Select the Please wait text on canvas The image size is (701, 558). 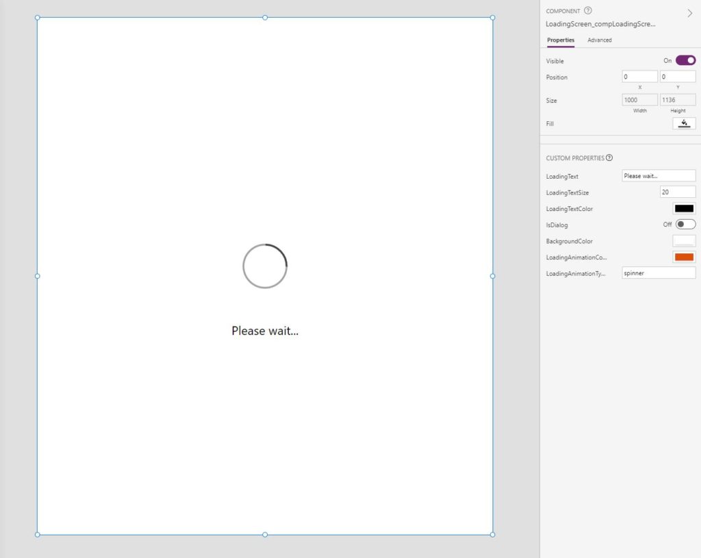coord(265,331)
